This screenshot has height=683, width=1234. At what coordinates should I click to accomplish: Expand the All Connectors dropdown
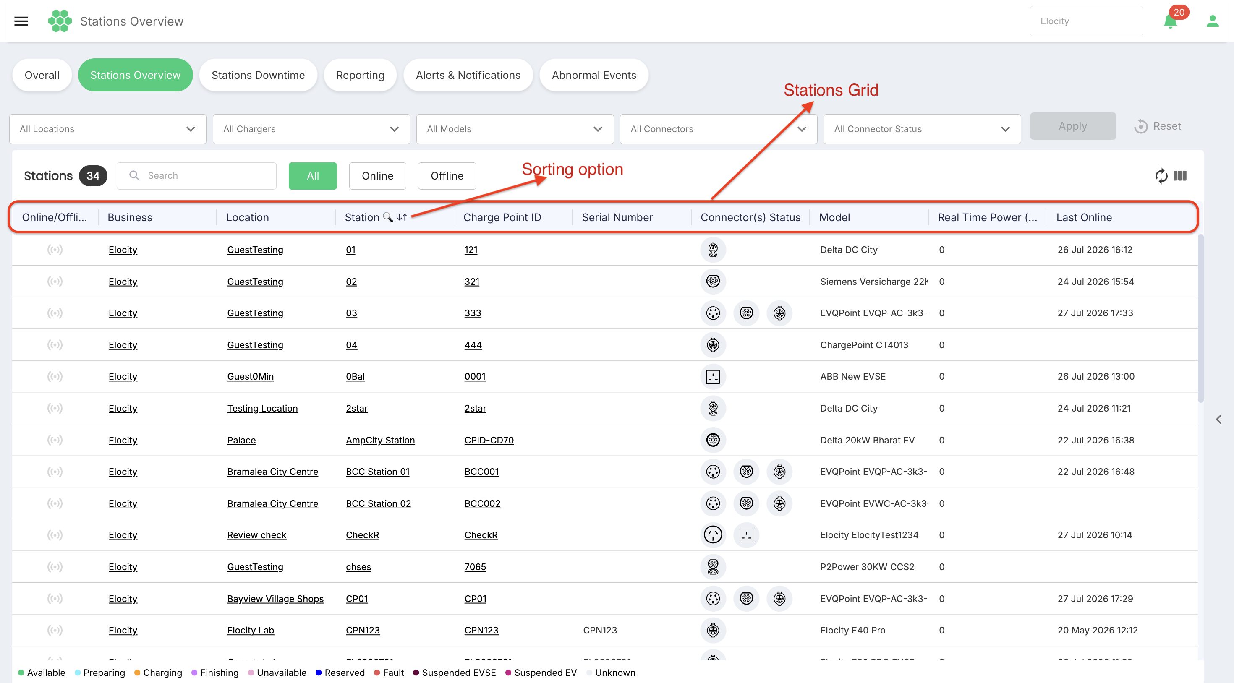pyautogui.click(x=719, y=129)
